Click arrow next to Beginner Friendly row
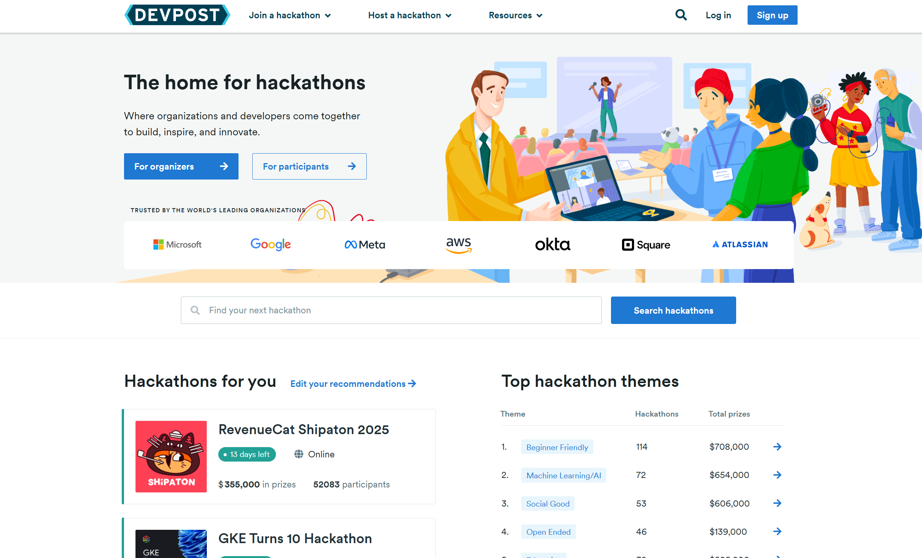The image size is (922, 558). (777, 447)
